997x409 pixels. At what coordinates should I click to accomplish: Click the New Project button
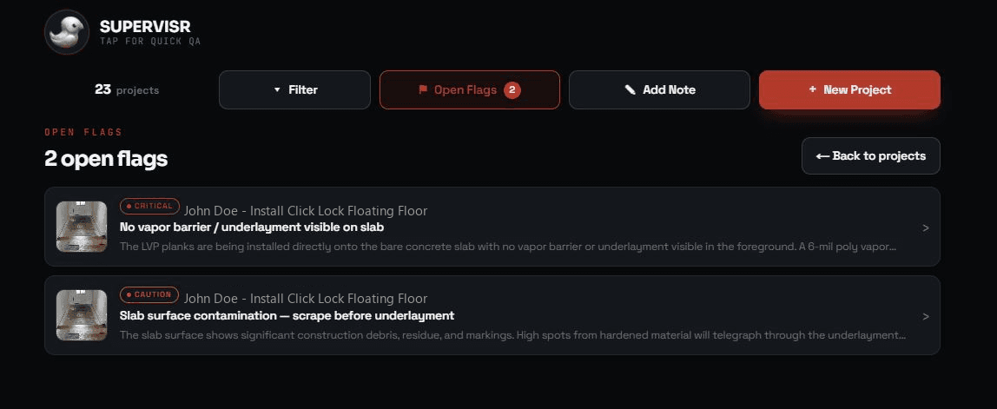pos(849,89)
